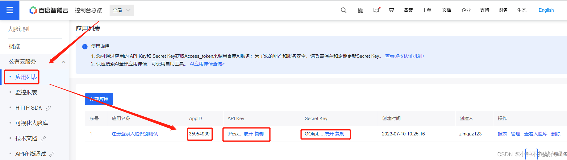
Task: Open the search magnifier icon
Action: [x=344, y=10]
